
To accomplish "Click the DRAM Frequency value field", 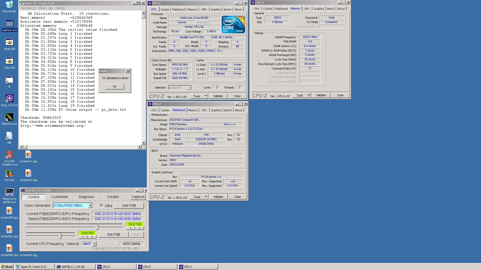I will coord(310,37).
